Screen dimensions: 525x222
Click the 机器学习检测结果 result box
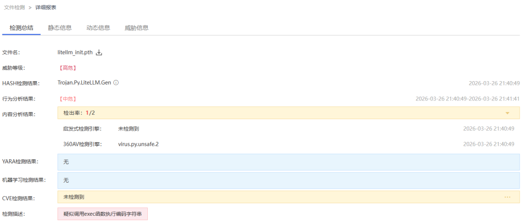point(288,180)
